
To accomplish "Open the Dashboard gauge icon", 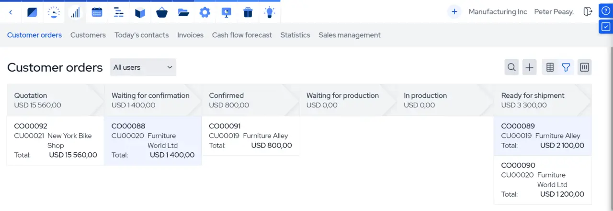I will (x=54, y=12).
